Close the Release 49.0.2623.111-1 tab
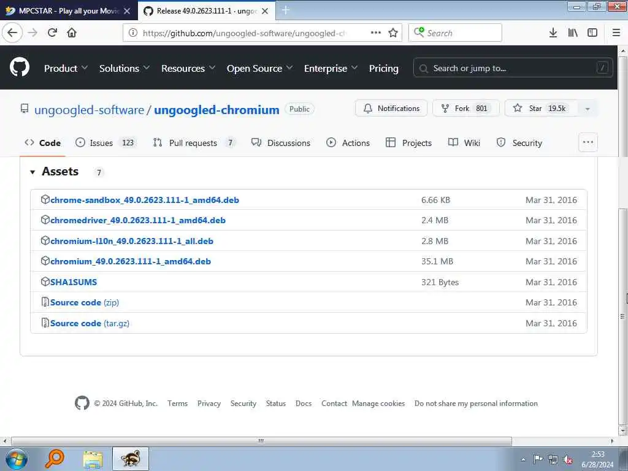This screenshot has width=628, height=471. (x=265, y=11)
